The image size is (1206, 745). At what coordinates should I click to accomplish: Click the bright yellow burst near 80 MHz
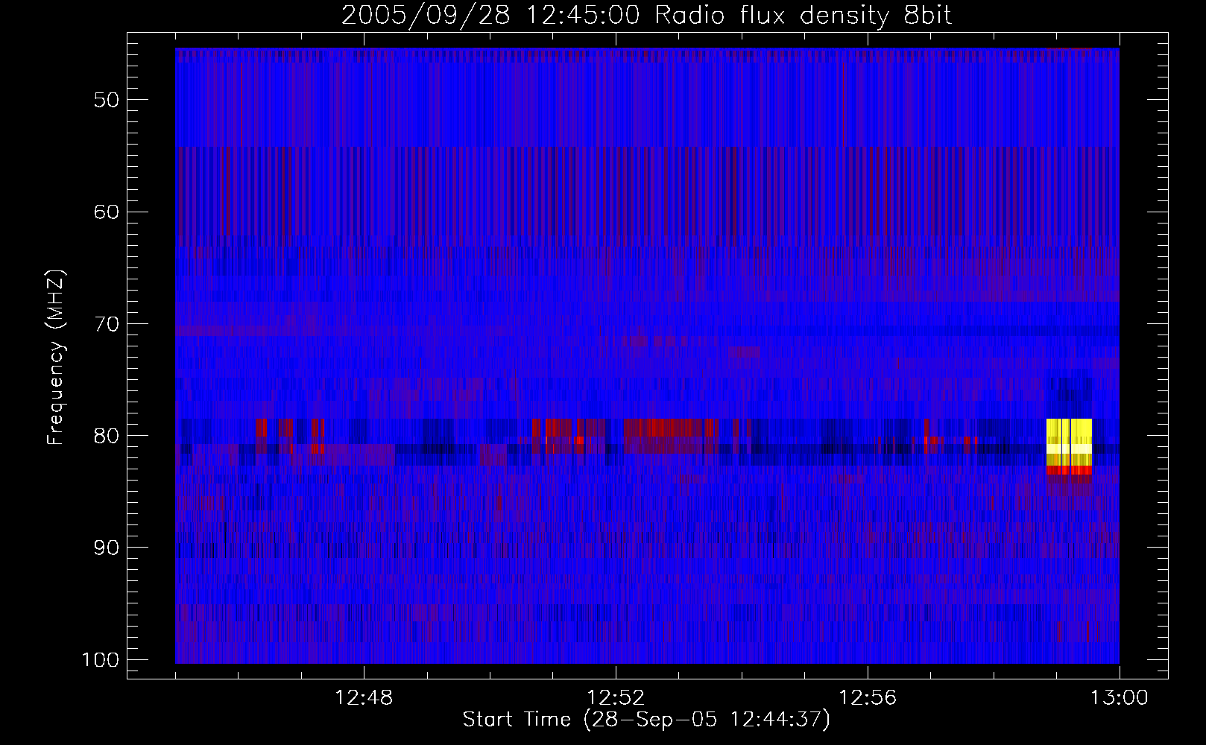click(x=1069, y=443)
